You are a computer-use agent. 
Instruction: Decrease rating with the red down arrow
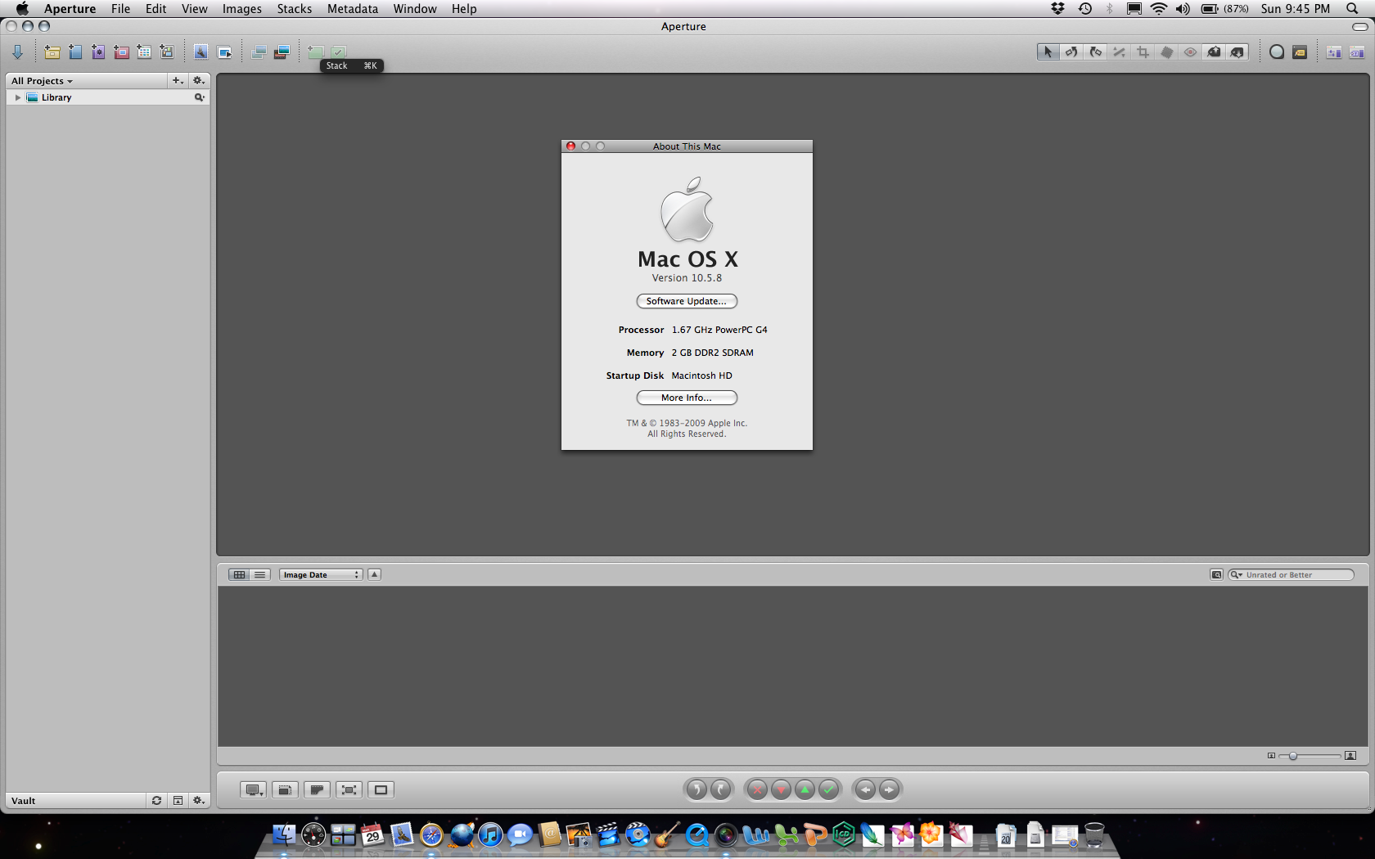(782, 789)
